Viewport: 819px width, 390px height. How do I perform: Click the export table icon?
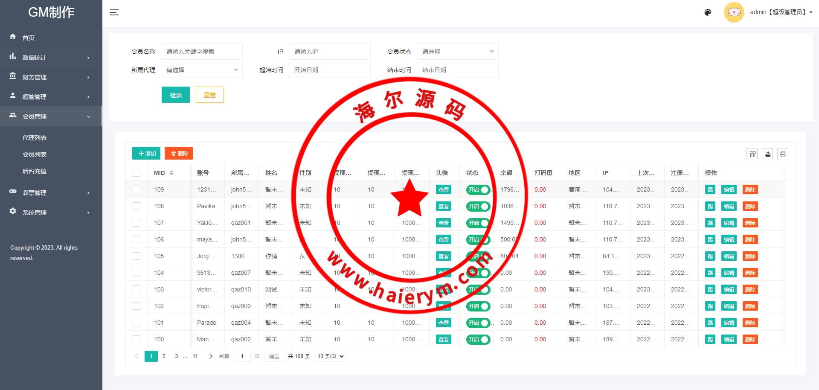(767, 154)
